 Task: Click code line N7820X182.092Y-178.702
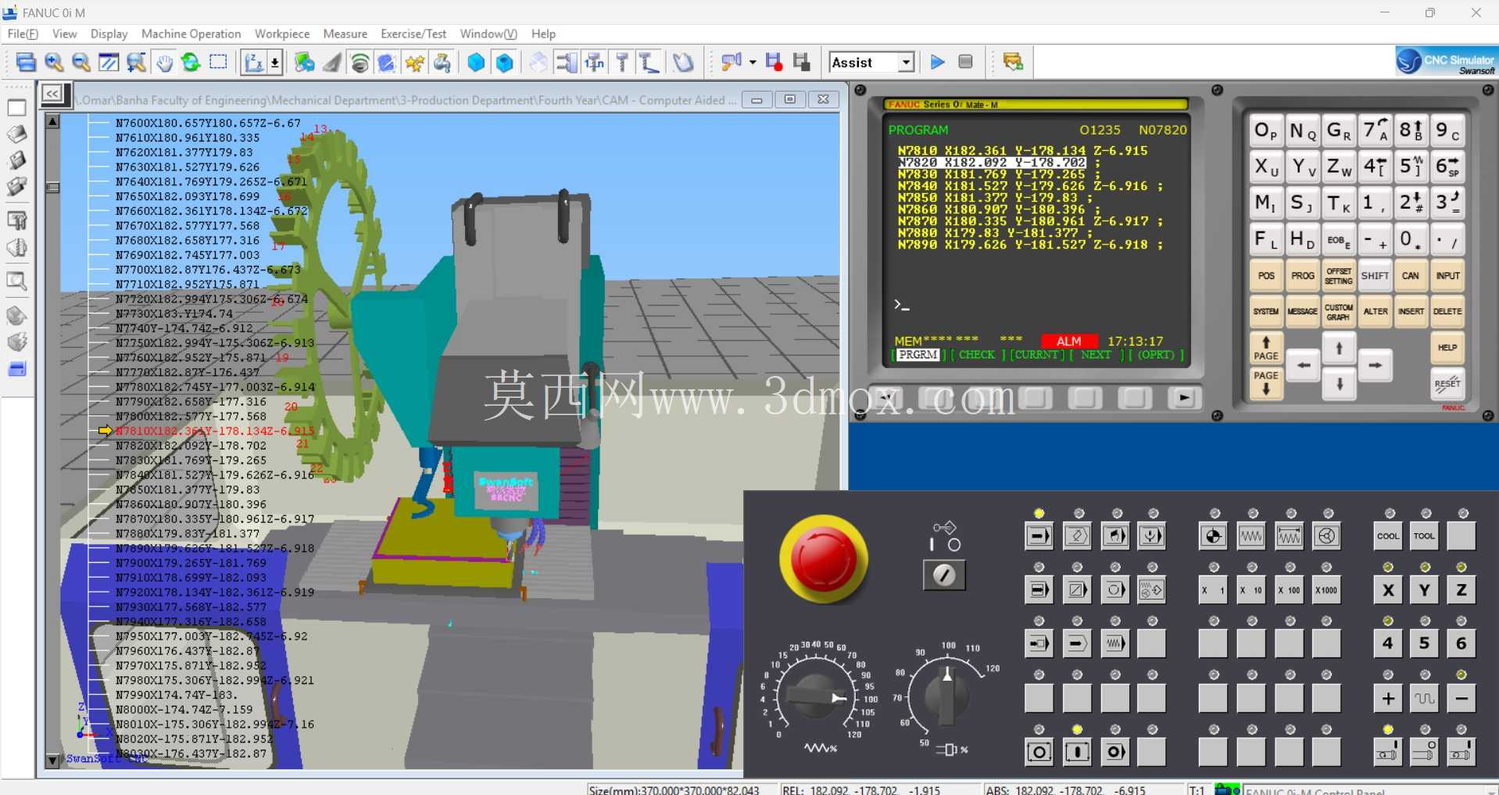pos(191,446)
